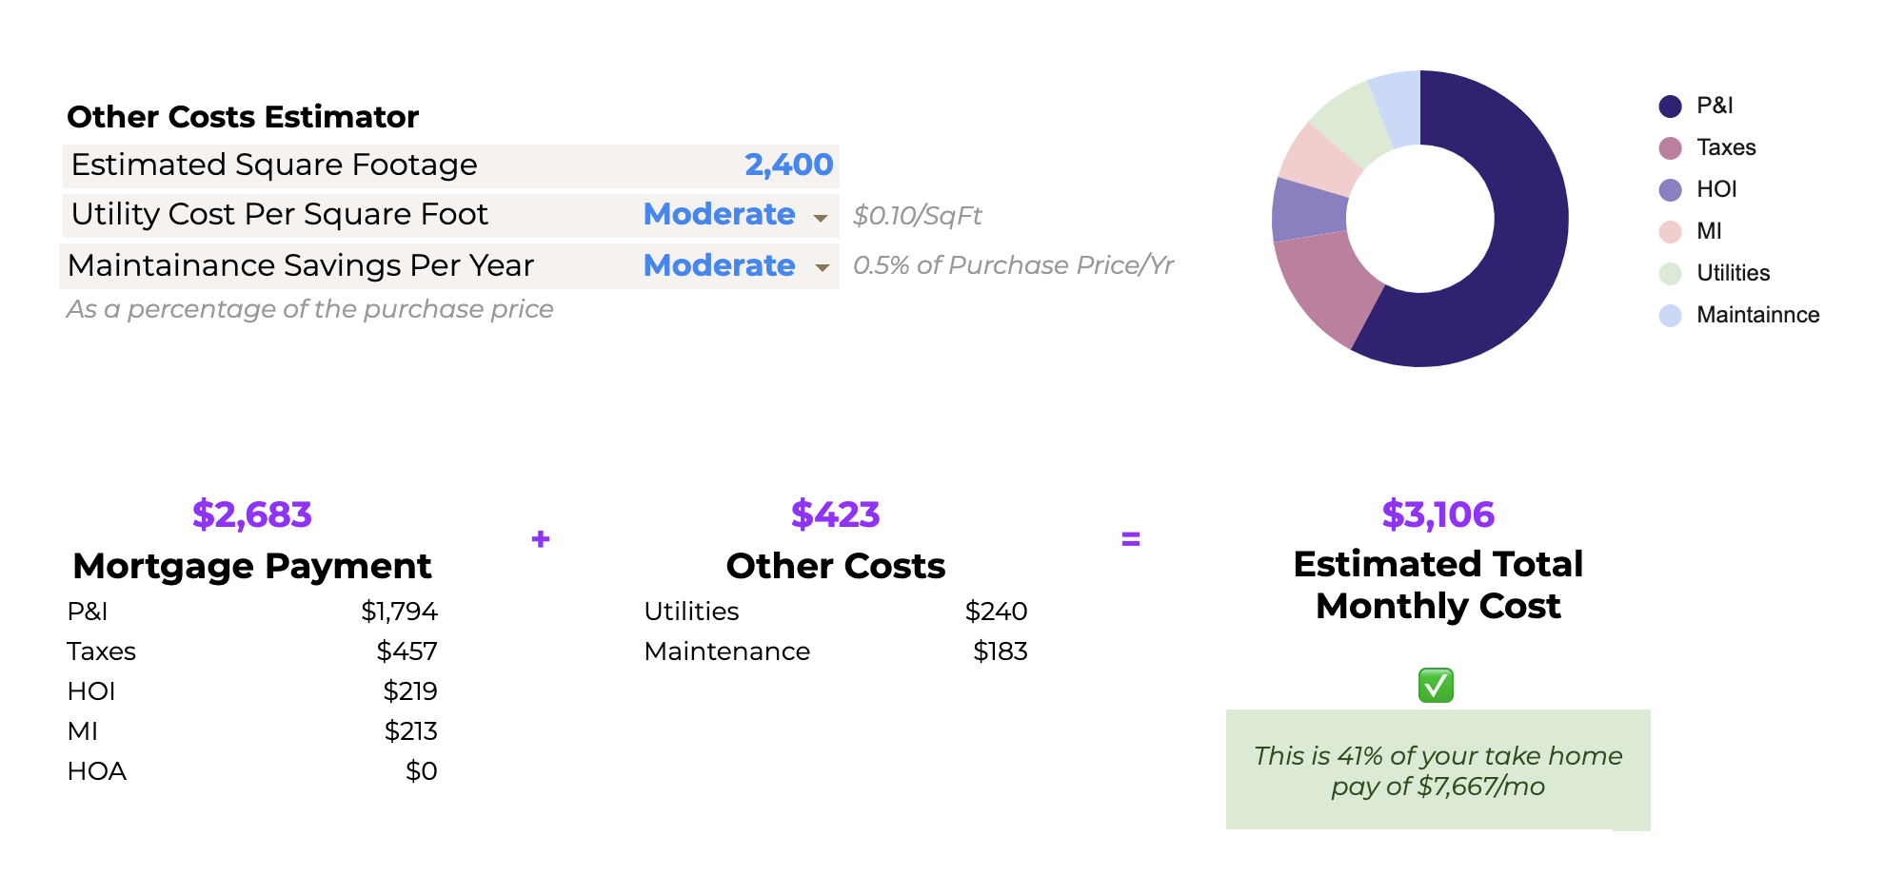Click the Maintainnce legend dot
Viewport: 1904px width, 894px height.
point(1668,314)
